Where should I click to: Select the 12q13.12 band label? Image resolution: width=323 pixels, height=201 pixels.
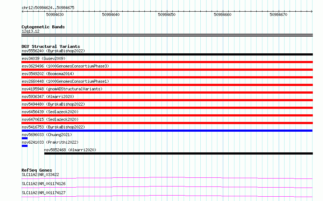tap(30, 31)
